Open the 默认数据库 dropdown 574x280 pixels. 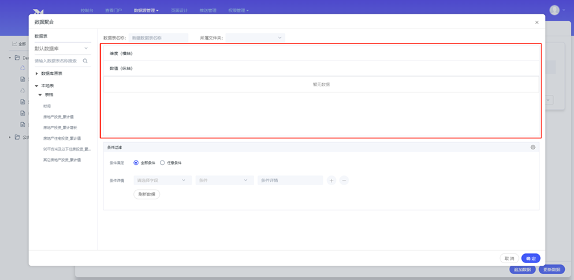62,49
